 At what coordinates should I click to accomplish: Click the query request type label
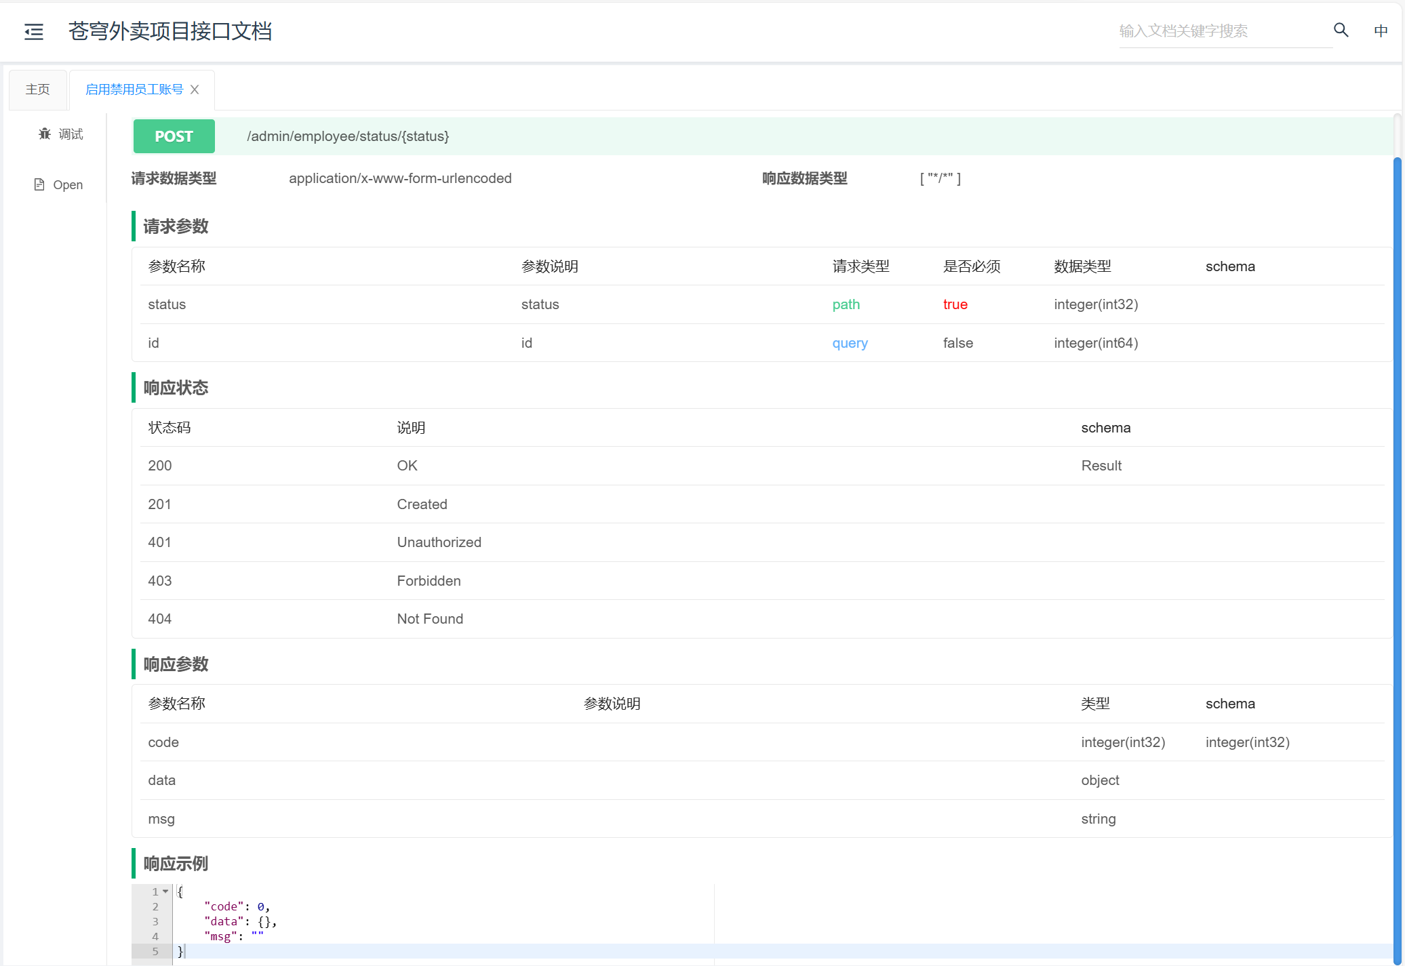[x=850, y=343]
